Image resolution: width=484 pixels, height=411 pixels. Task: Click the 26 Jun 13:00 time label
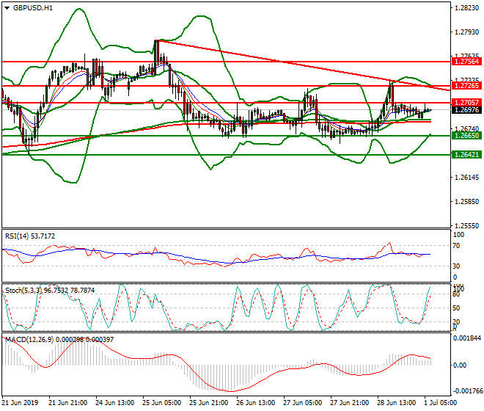pos(255,403)
